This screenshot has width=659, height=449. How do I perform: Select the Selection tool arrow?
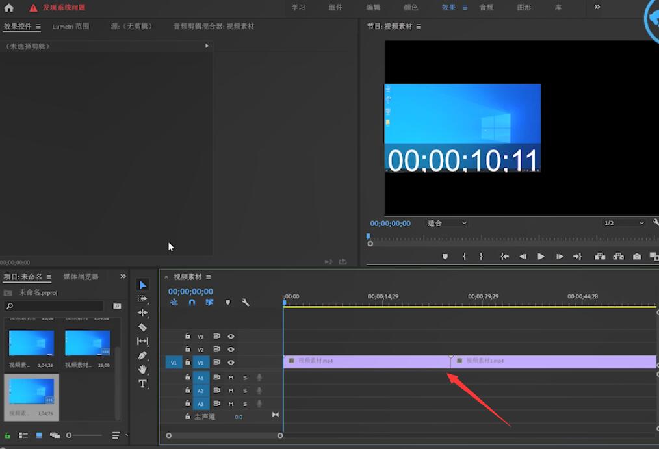coord(142,285)
